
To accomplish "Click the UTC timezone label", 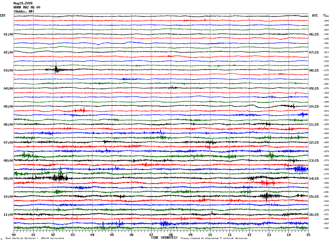I will point(315,16).
